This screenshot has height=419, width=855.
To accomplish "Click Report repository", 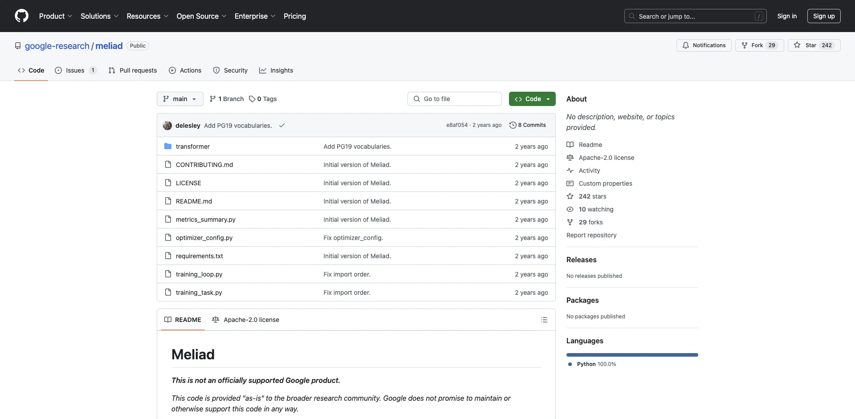I will 591,235.
